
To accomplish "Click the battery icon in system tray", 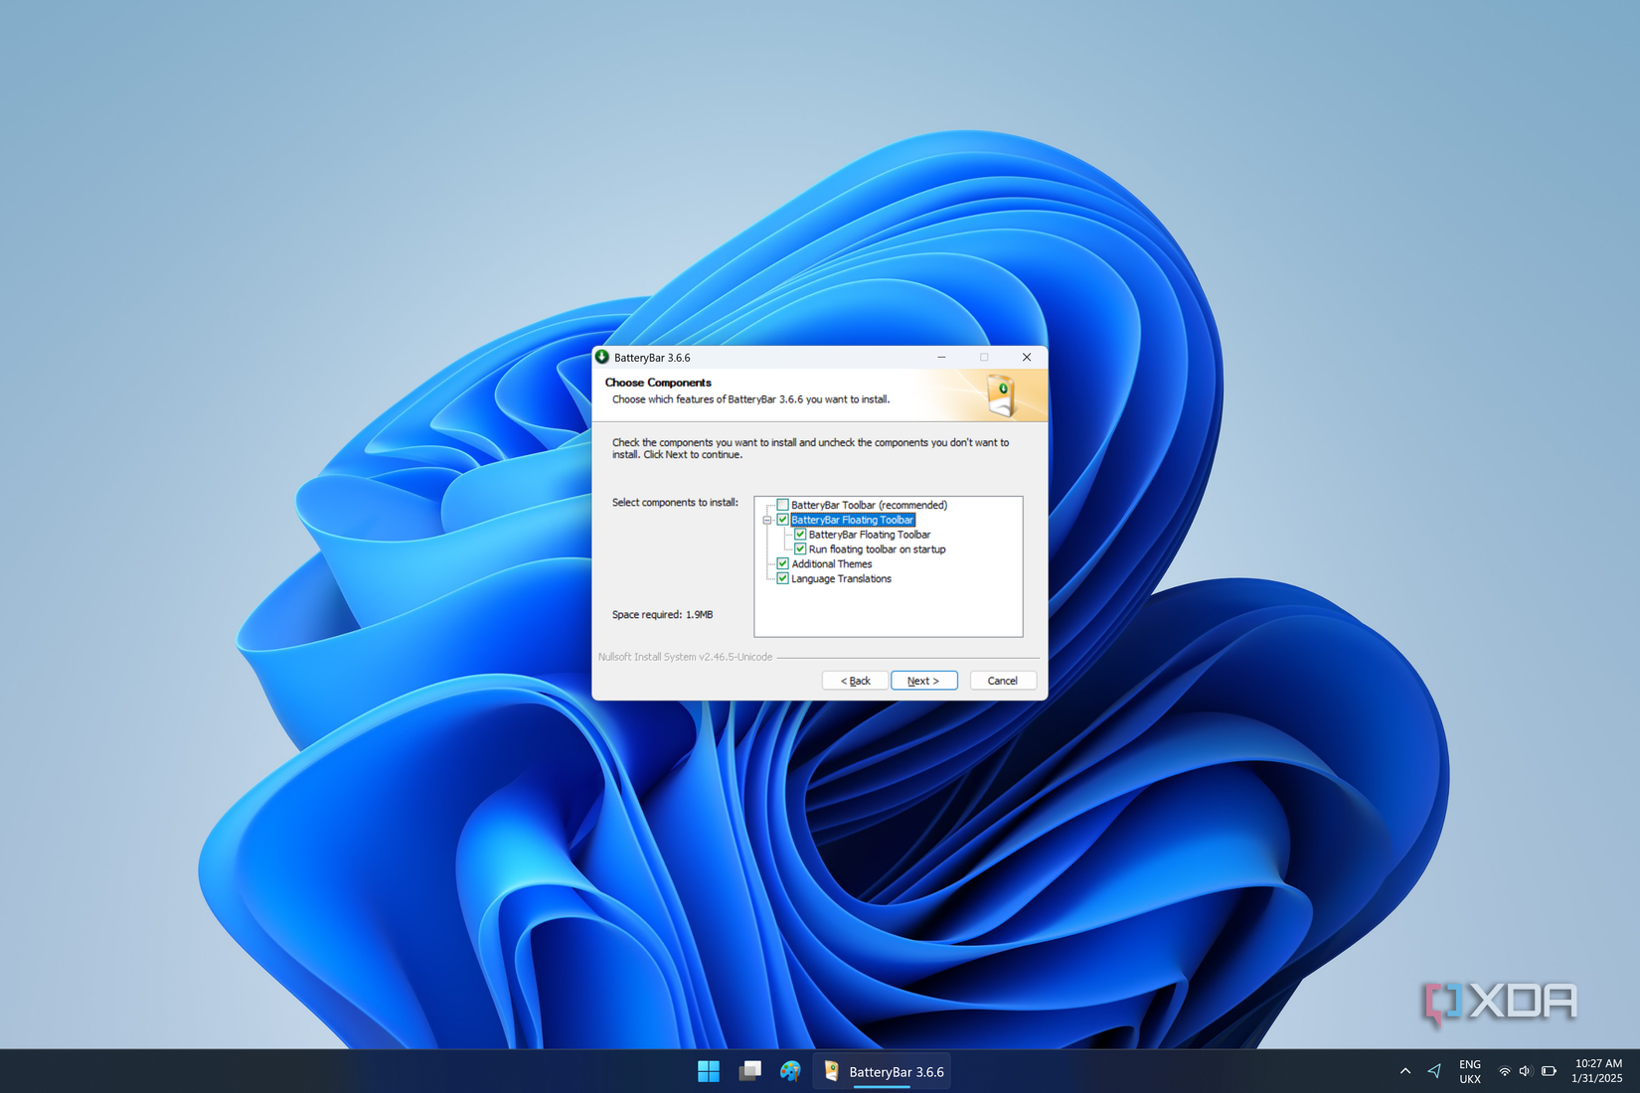I will 1549,1071.
